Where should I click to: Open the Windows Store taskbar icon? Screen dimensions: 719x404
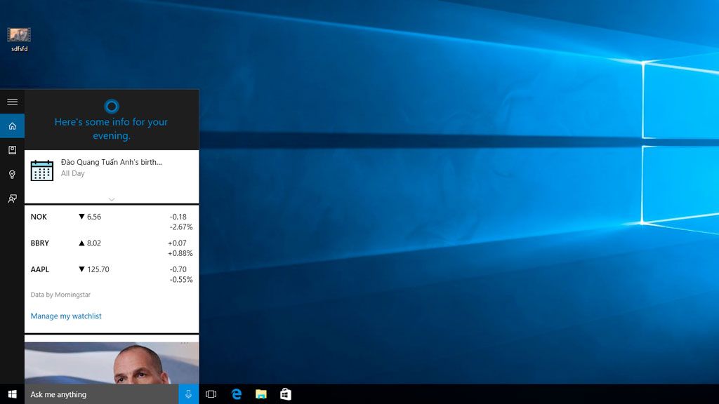click(x=285, y=394)
